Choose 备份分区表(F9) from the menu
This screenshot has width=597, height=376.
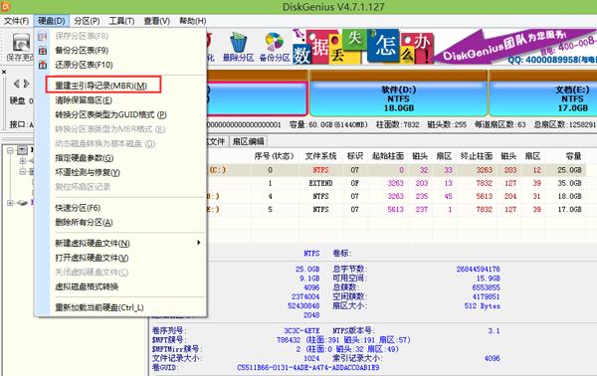click(x=82, y=51)
